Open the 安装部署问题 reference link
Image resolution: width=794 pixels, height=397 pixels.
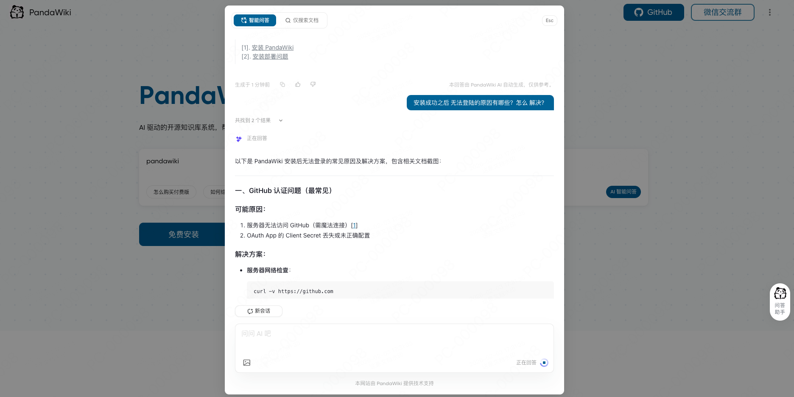270,56
